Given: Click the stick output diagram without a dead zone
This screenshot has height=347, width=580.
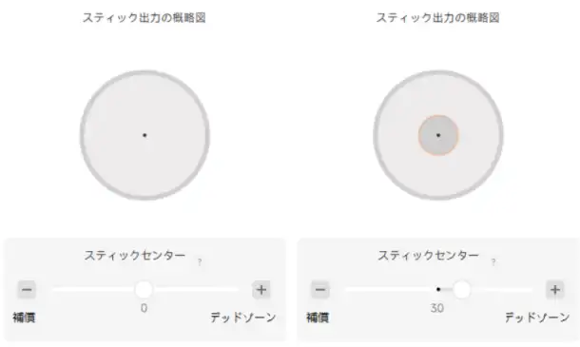Looking at the screenshot, I should (x=145, y=135).
